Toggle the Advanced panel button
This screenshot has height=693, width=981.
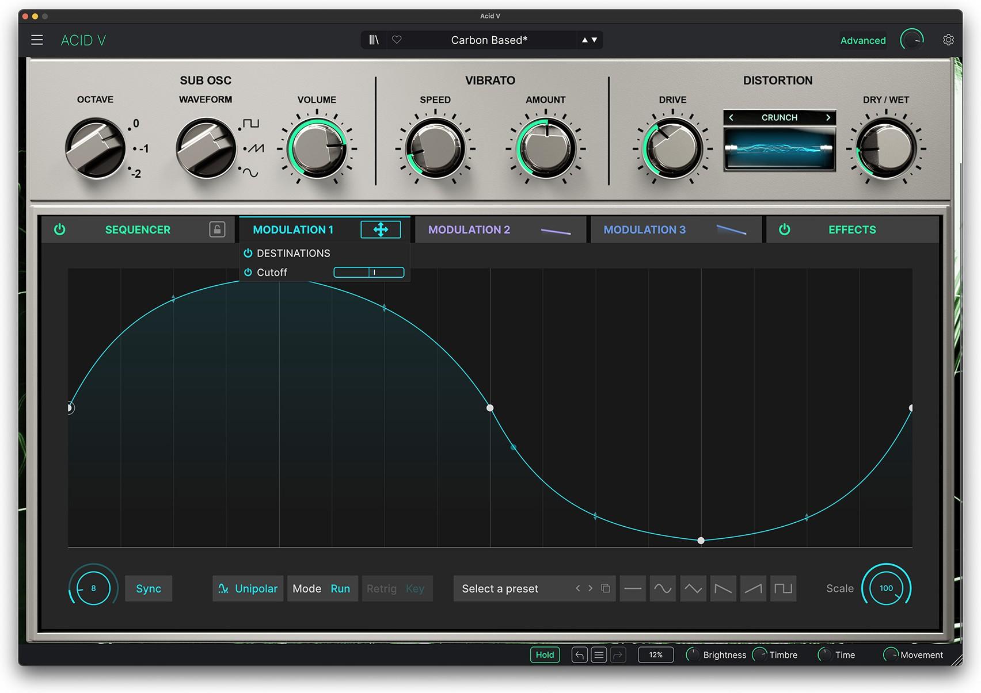862,40
